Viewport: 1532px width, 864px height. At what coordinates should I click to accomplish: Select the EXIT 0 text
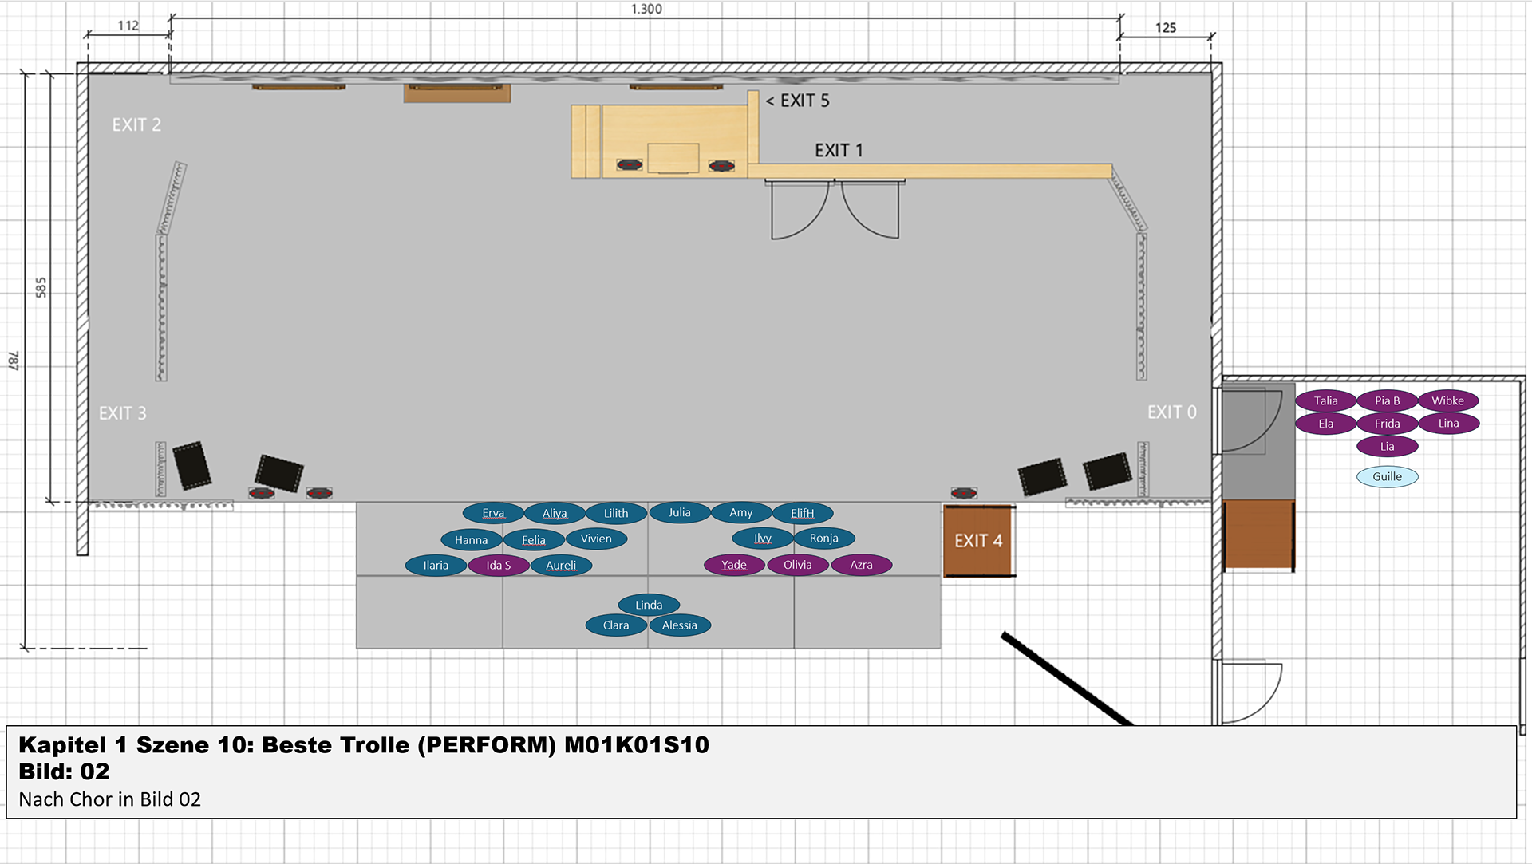tap(1171, 412)
